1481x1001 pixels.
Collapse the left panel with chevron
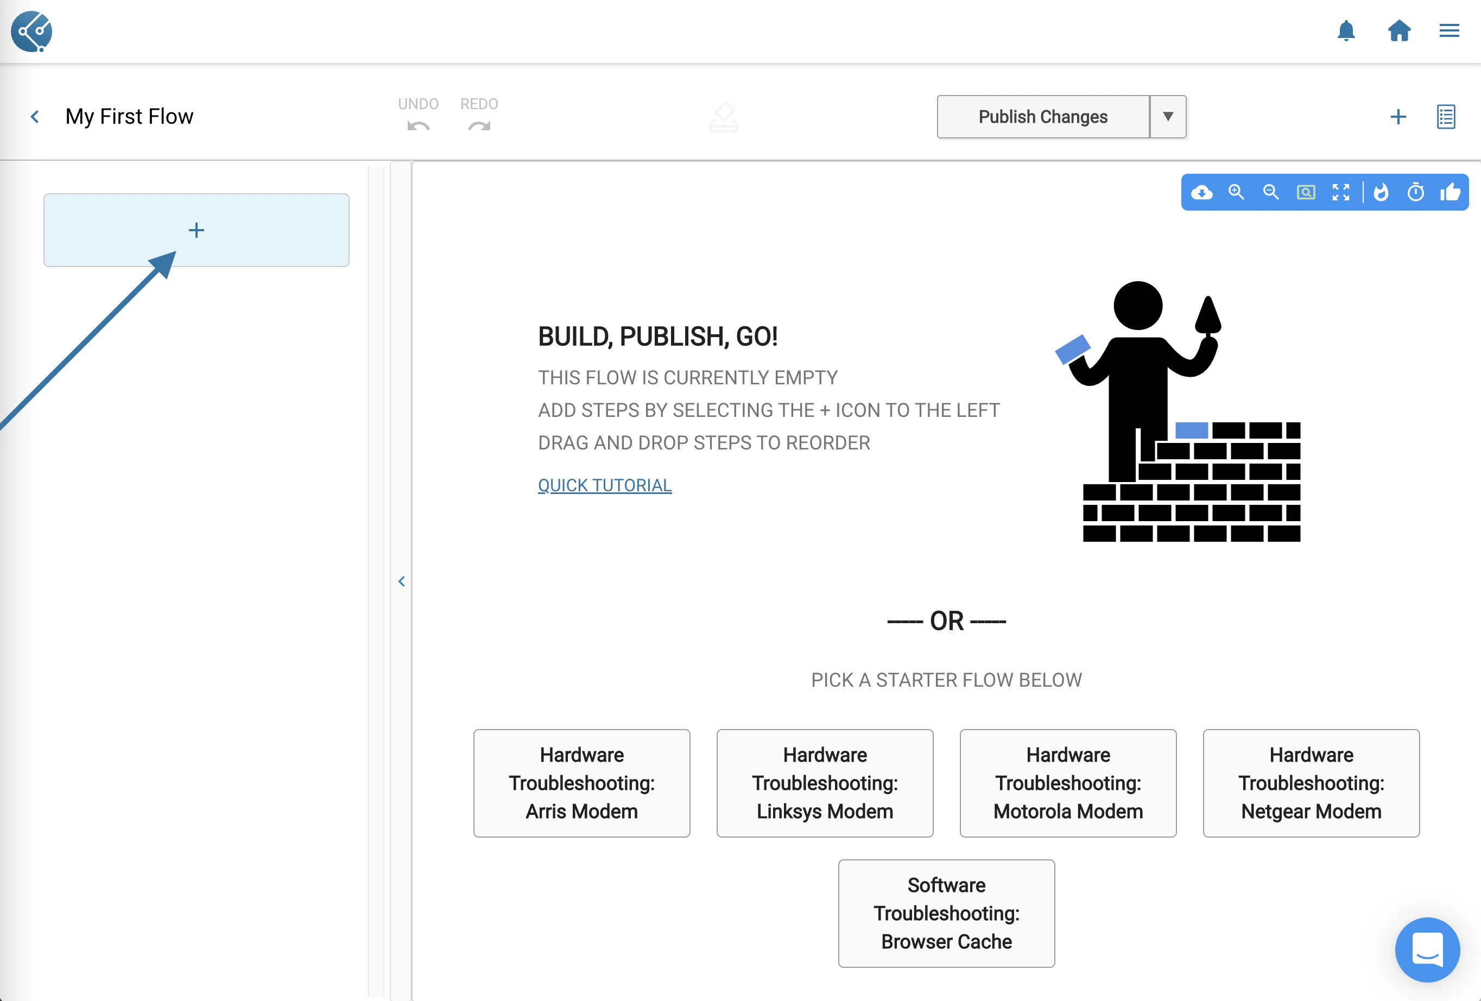coord(402,581)
